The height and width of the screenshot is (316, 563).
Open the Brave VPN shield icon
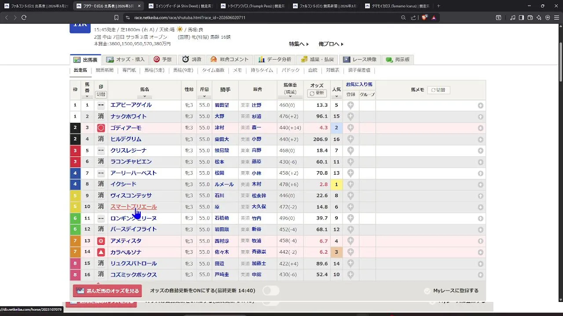548,18
